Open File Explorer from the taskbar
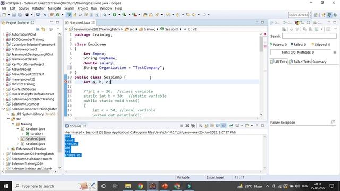The image size is (340, 191). pyautogui.click(x=128, y=186)
